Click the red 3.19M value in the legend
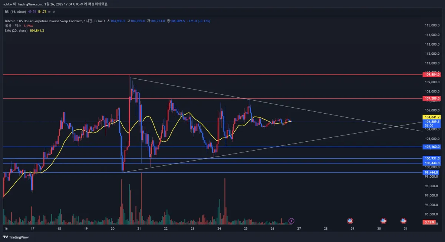This screenshot has width=445, height=242. [x=28, y=26]
